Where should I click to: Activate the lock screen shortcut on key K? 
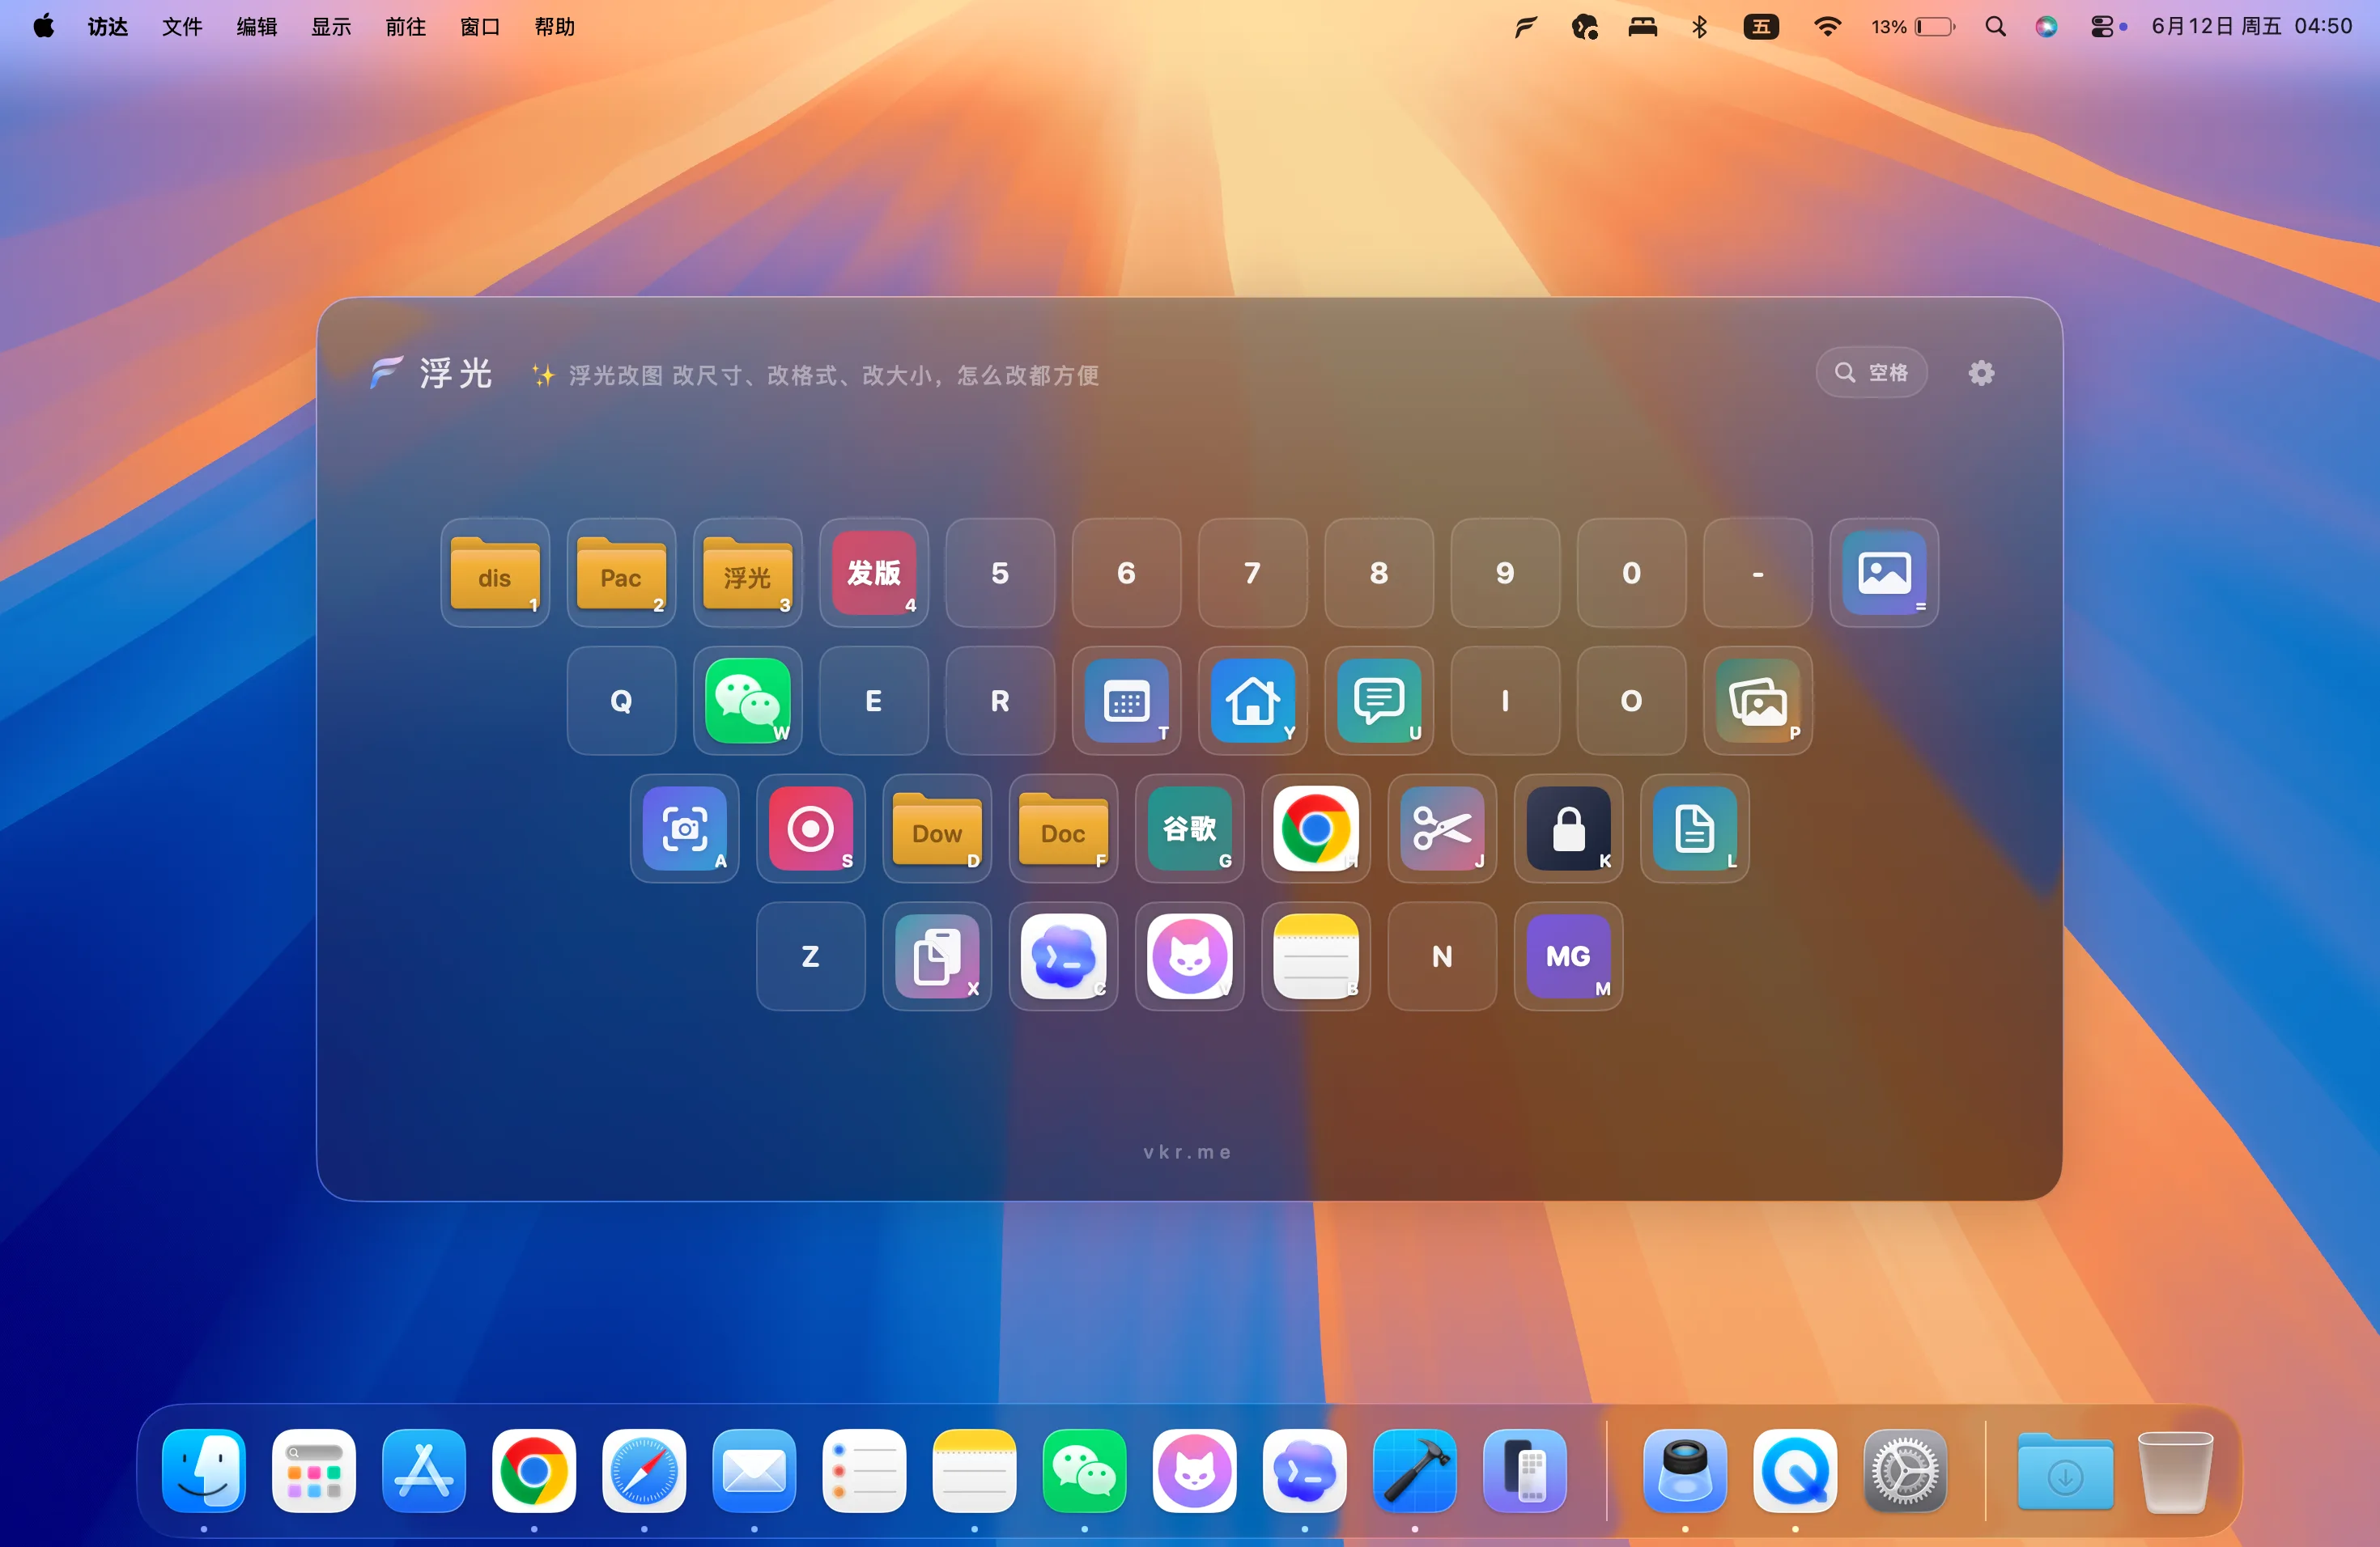(x=1568, y=829)
